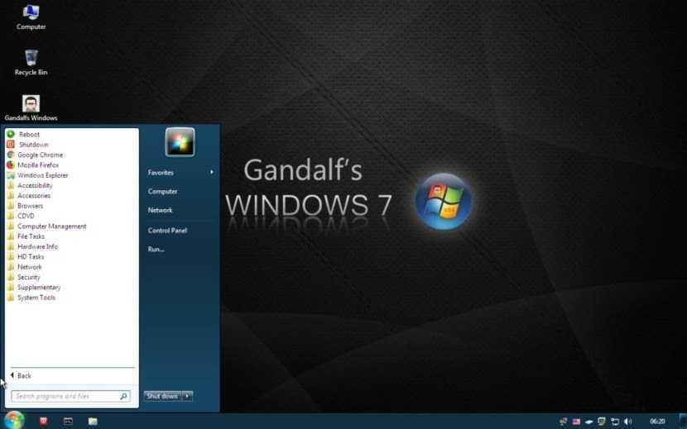Image resolution: width=687 pixels, height=429 pixels.
Task: Click the Windows Start orb
Action: 14,420
